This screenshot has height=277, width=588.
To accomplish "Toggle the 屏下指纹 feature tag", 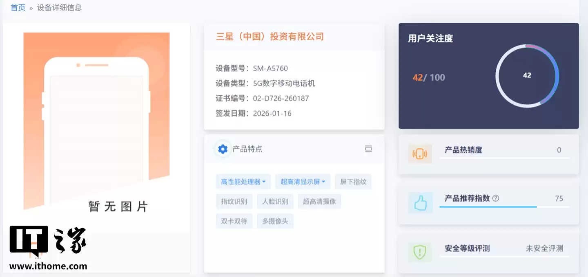I will [x=353, y=181].
